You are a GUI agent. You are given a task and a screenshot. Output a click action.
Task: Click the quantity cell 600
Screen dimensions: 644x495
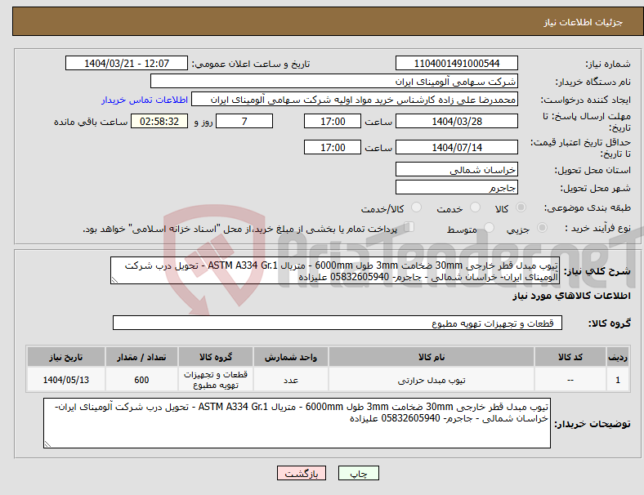[x=141, y=380]
